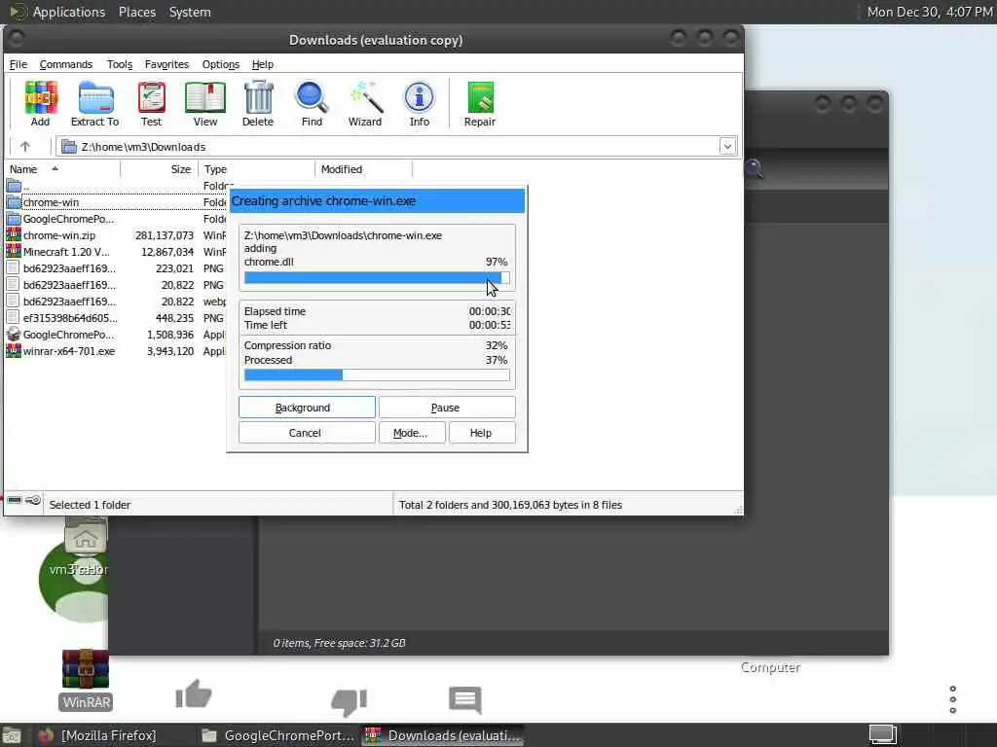
Task: Click the comment bubble icon
Action: click(464, 700)
